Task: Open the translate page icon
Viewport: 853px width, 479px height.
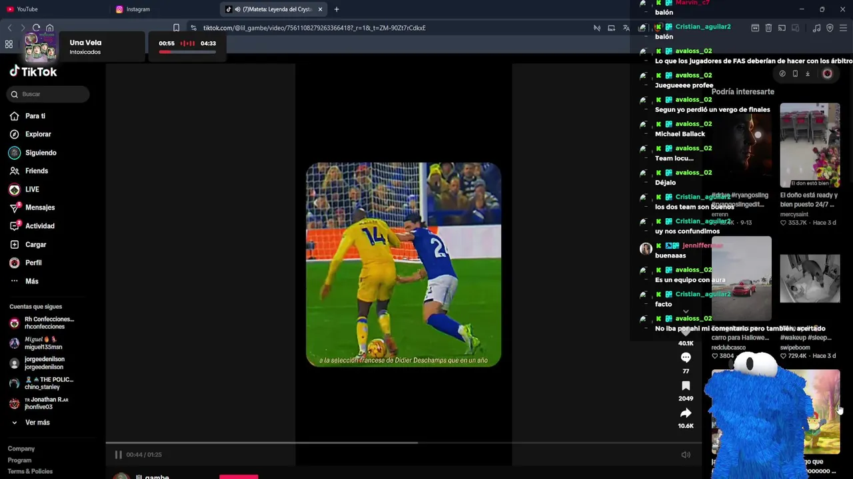Action: tap(626, 28)
